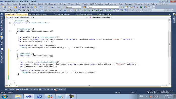176x99 pixels.
Task: Open the Output window panel
Action: pyautogui.click(x=10, y=89)
